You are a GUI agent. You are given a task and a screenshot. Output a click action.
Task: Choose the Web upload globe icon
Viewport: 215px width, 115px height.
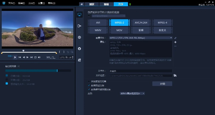[x=79, y=37]
